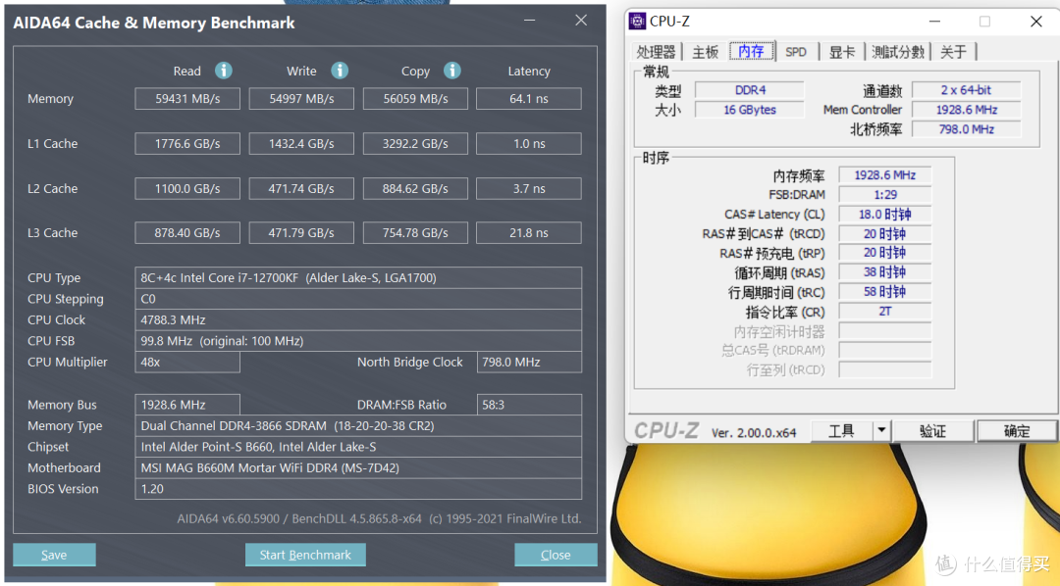1060x586 pixels.
Task: Minimize the CPU-Z window
Action: [934, 22]
